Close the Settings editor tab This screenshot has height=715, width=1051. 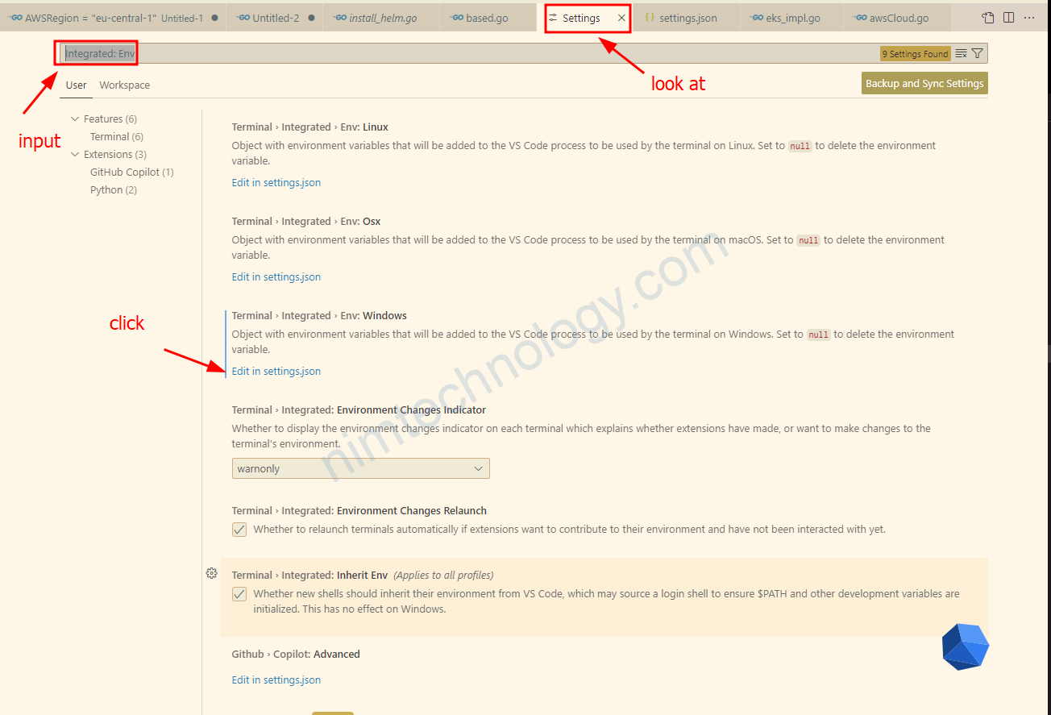(621, 18)
